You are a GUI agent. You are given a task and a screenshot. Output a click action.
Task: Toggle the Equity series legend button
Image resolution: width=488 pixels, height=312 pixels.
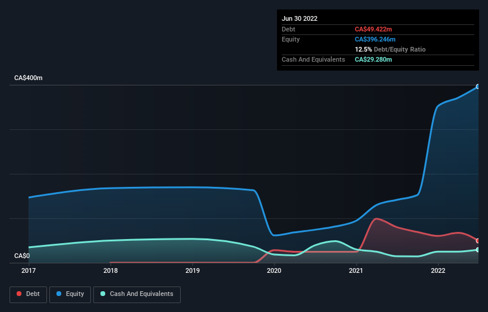[70, 294]
